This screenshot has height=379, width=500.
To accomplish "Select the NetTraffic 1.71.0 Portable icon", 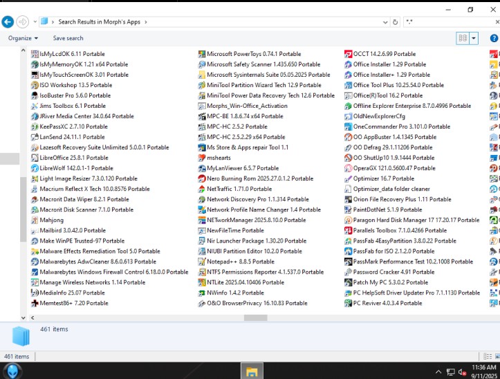I will 202,189.
